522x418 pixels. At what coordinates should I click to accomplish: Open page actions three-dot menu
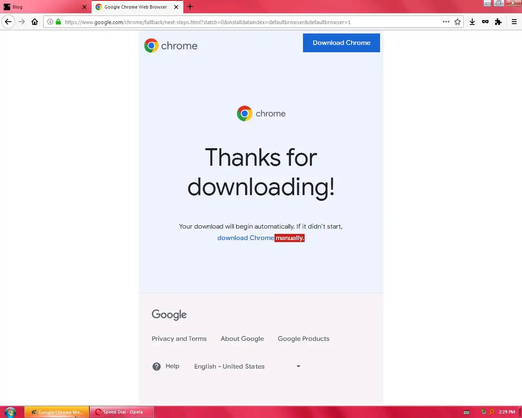click(x=446, y=22)
